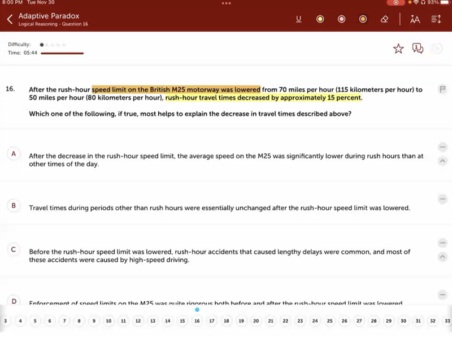
Task: Star this question as favorite
Action: (x=398, y=49)
